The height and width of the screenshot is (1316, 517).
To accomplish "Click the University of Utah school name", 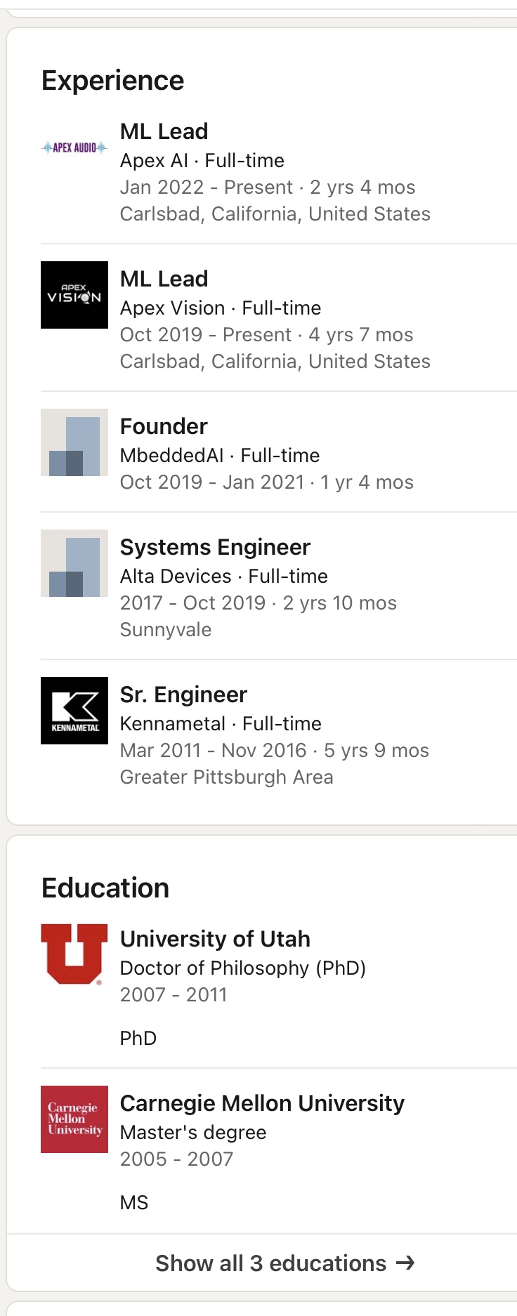I will pos(215,939).
